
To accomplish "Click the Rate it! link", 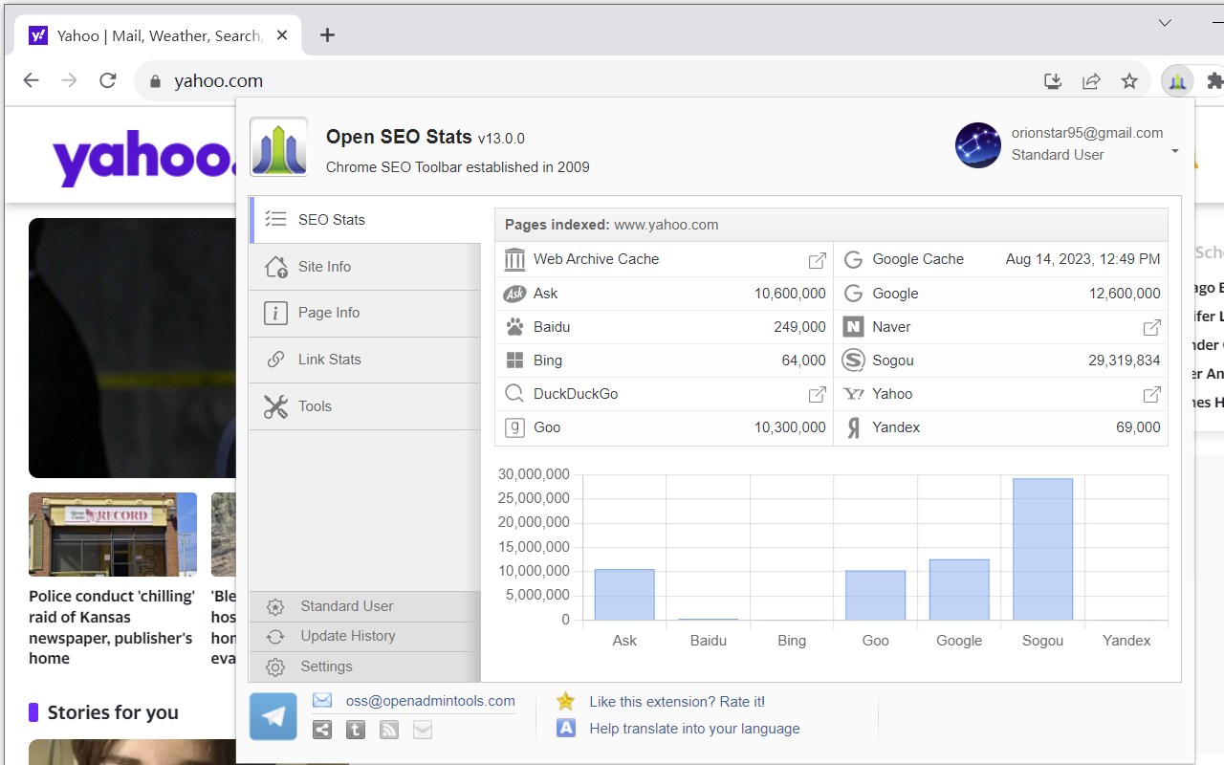I will click(x=677, y=701).
